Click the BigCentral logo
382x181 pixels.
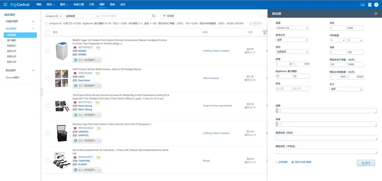tap(20, 5)
